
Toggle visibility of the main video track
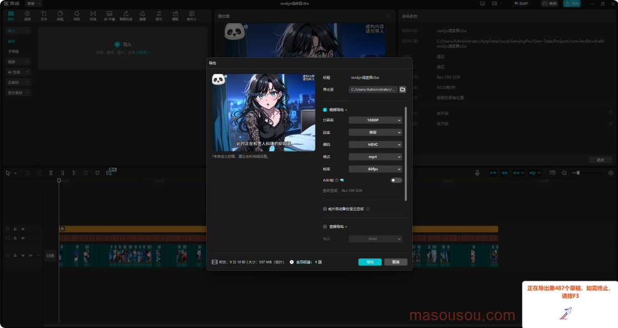click(x=23, y=256)
